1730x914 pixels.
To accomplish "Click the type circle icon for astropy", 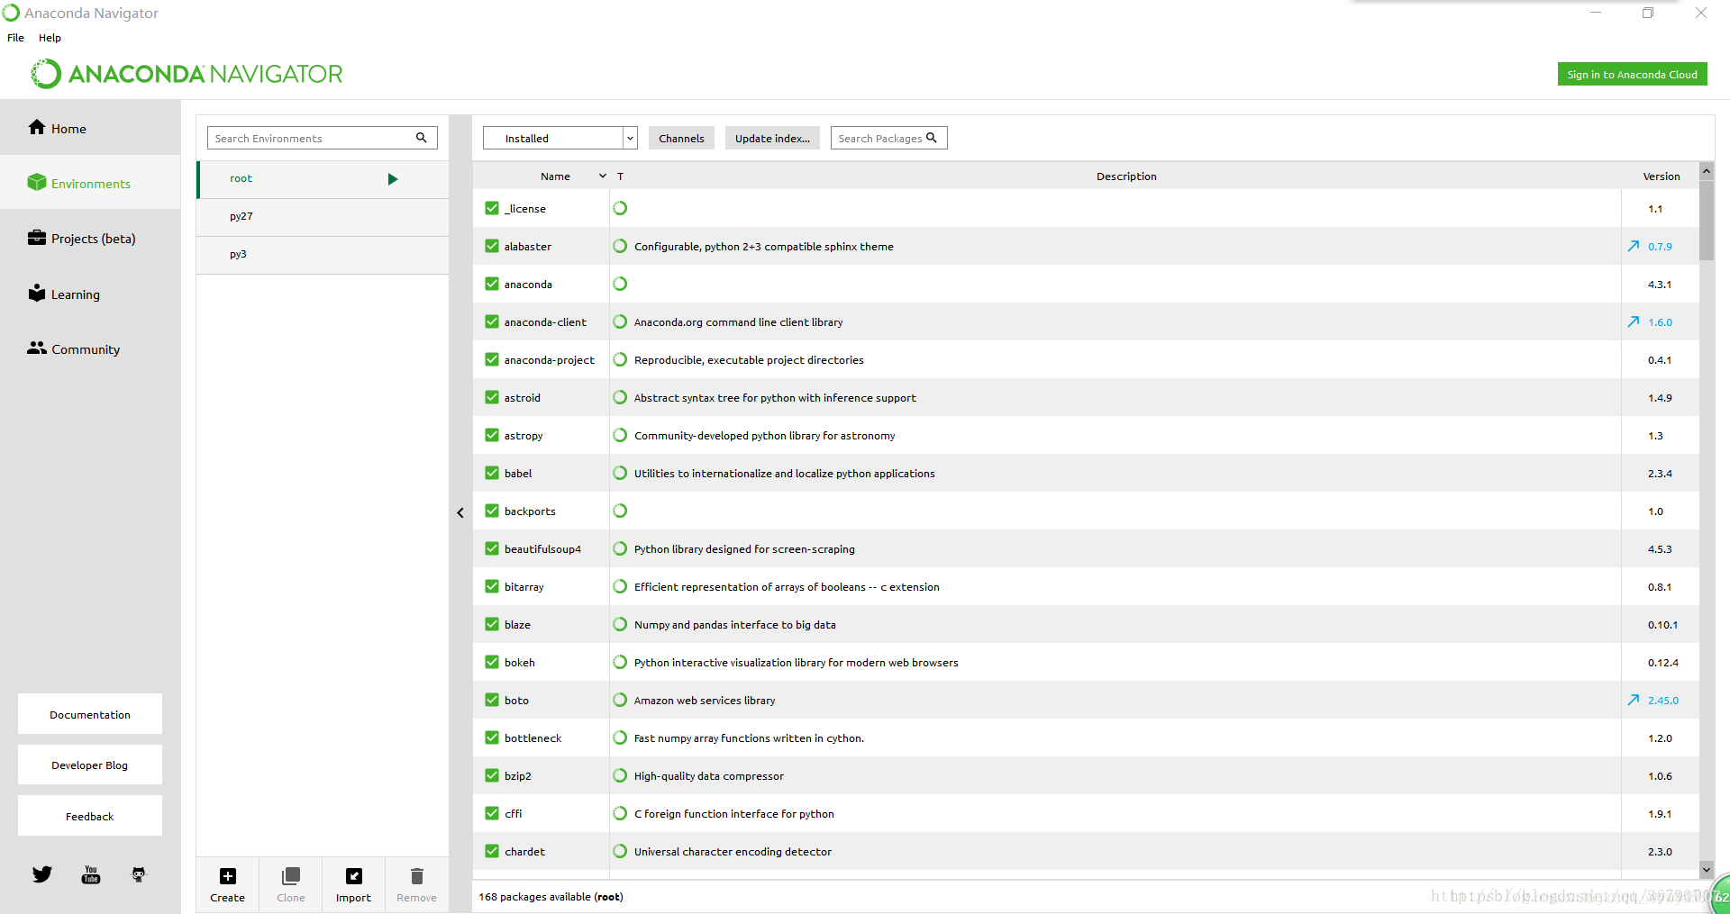I will click(620, 435).
